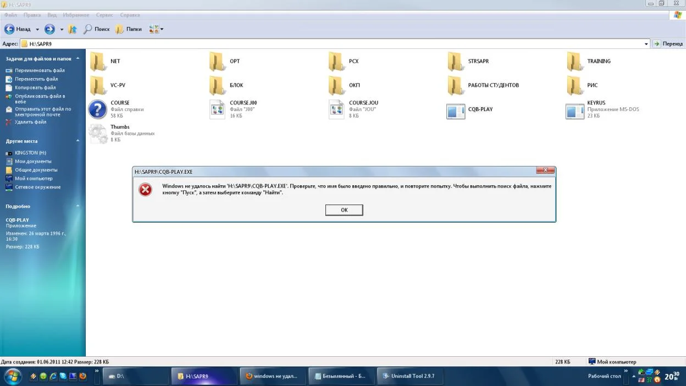Switch to Uninstall Tool 2.9.7 taskbar button
686x386 pixels.
click(x=410, y=376)
